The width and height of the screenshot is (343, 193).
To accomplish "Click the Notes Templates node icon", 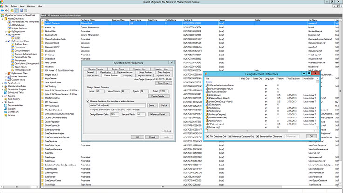I will 9,76.
